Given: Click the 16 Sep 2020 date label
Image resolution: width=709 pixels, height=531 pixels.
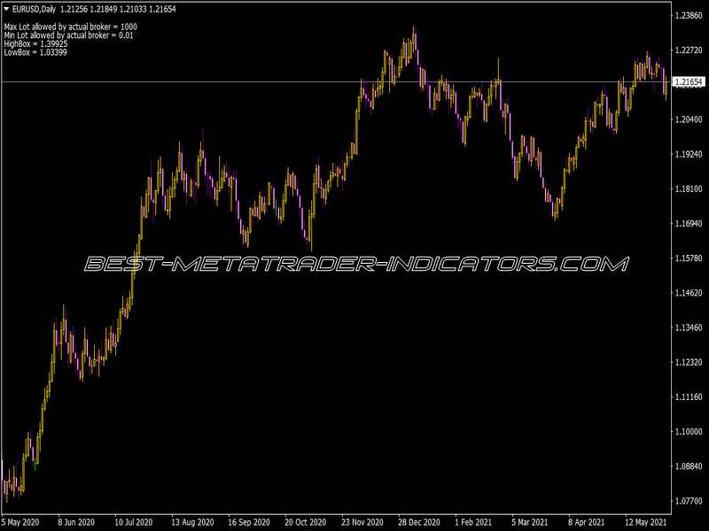Looking at the screenshot, I should pyautogui.click(x=249, y=522).
